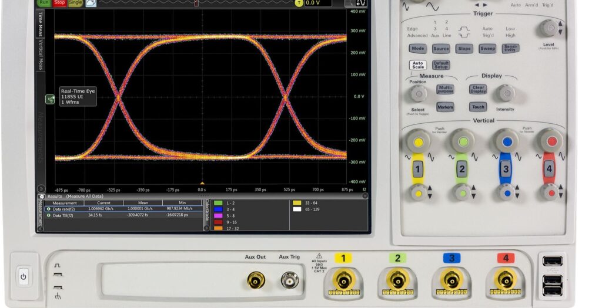Image resolution: width=602 pixels, height=308 pixels.
Task: Open the ColorGrade vertical tab
Action: [208, 211]
